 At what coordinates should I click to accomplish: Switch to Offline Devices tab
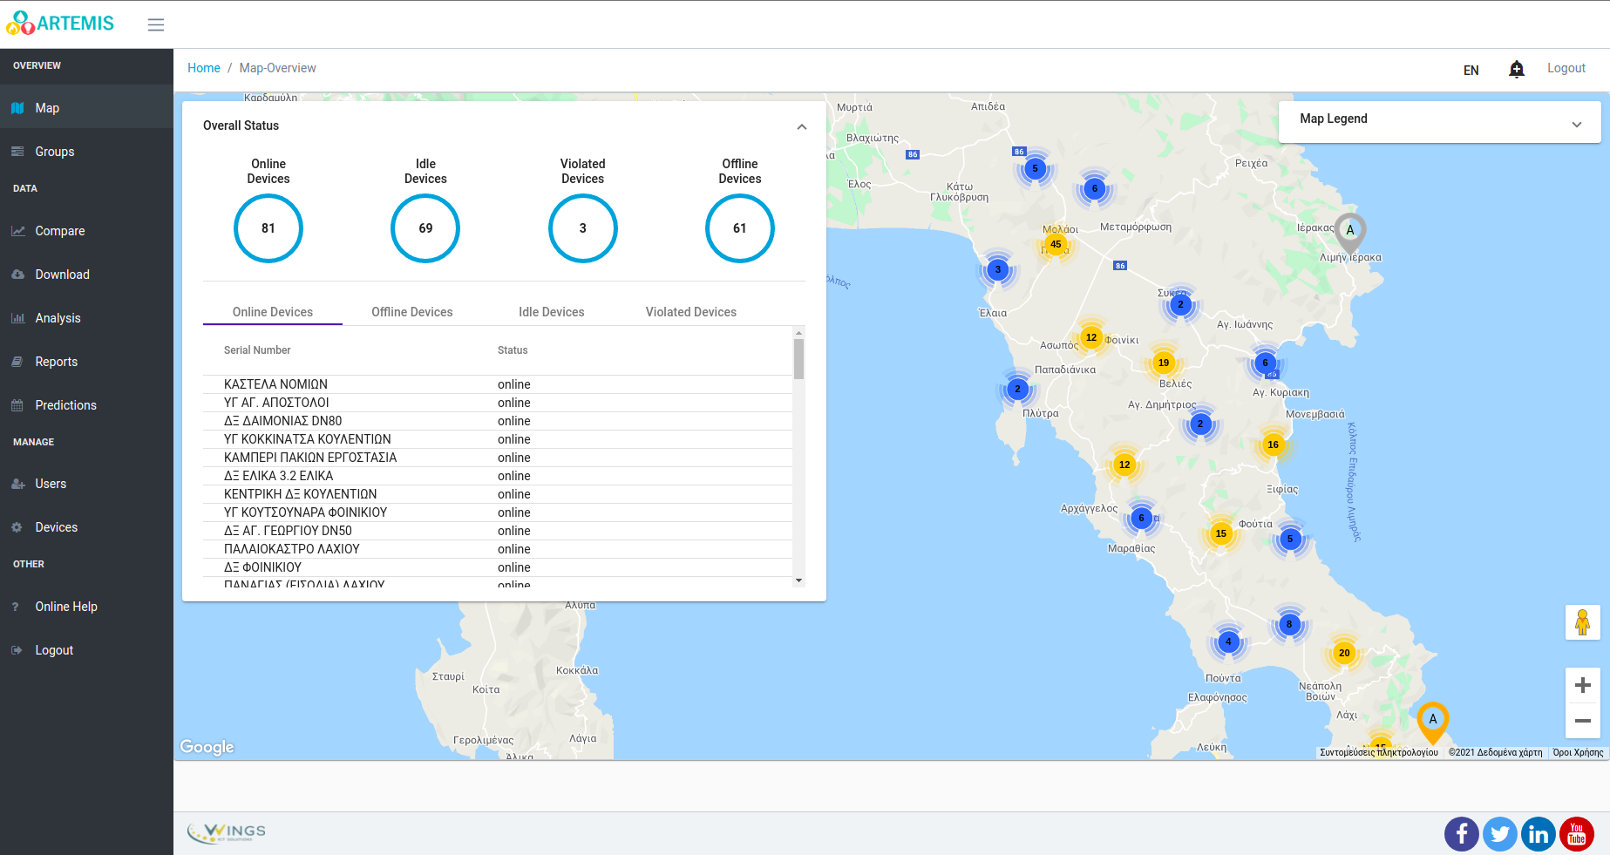[x=411, y=312]
